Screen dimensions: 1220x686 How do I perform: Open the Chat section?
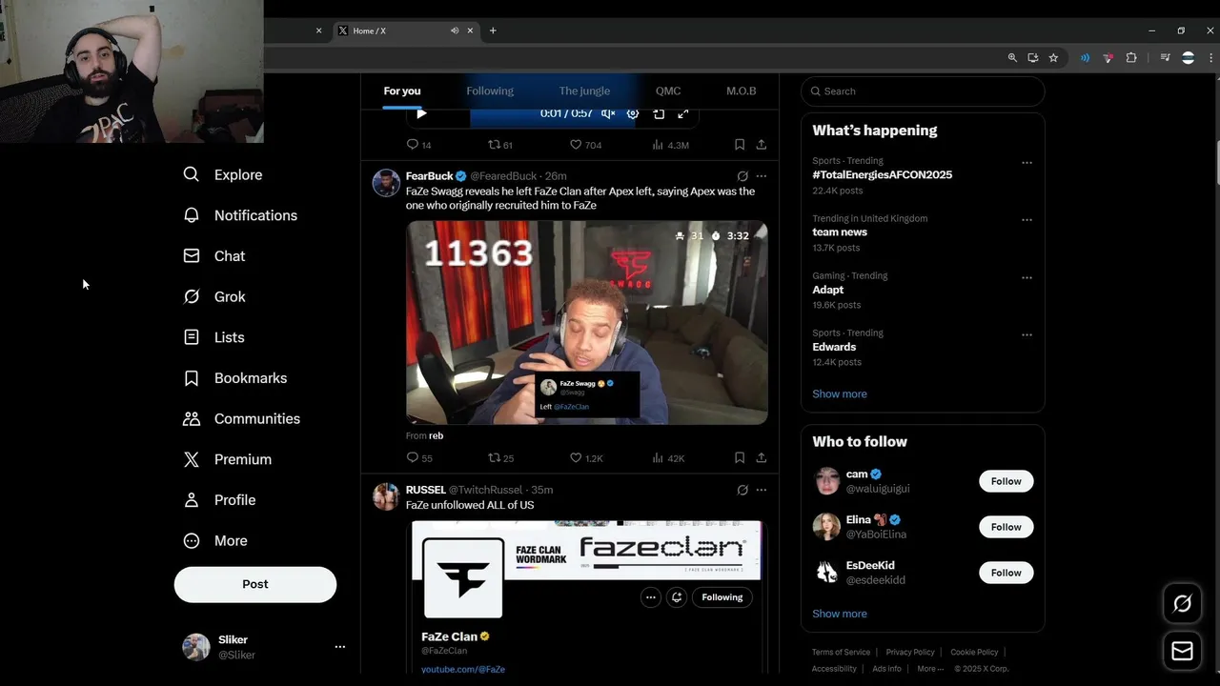(214, 256)
